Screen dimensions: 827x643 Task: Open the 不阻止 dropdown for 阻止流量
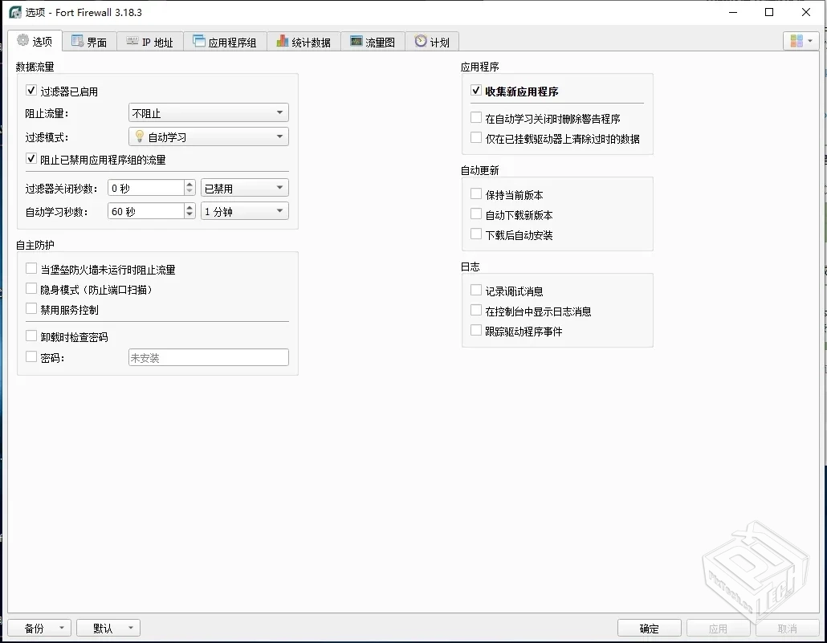pyautogui.click(x=207, y=112)
